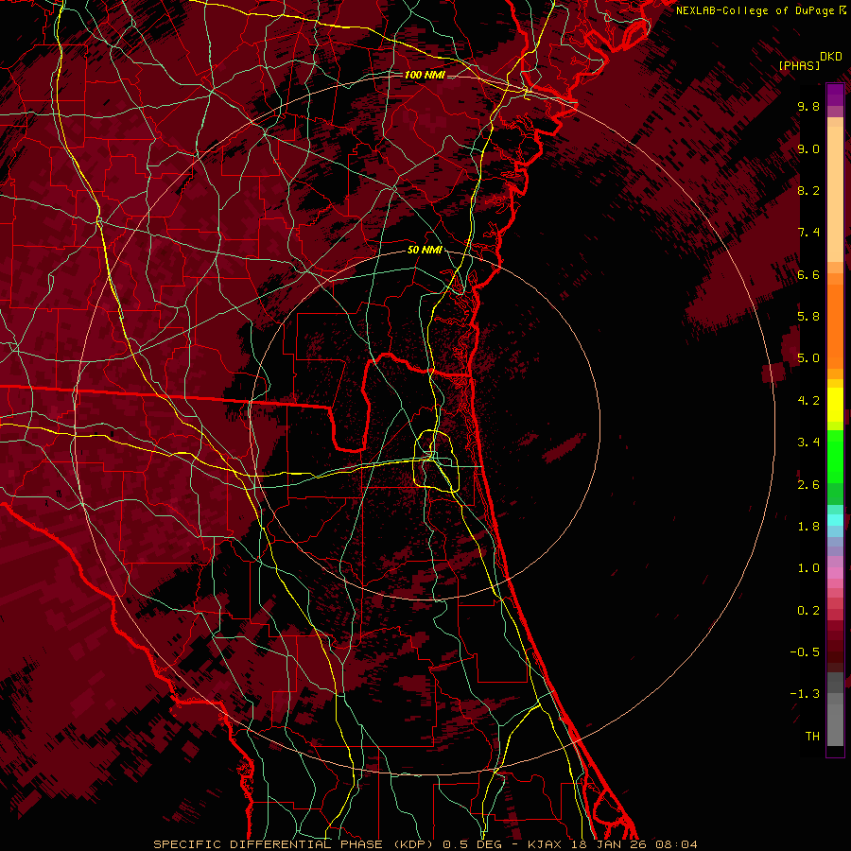
Task: Click the 2.6 legend value
Action: click(x=808, y=485)
